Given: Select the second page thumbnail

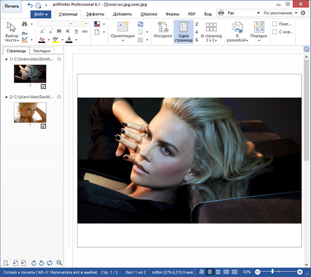Looking at the screenshot, I should (x=30, y=112).
